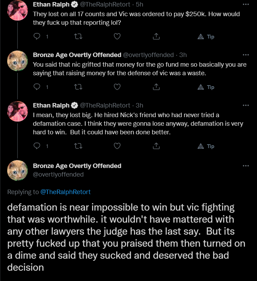The height and width of the screenshot is (281, 257).
Task: Like Bronze Age's go fund me tweet
Action: 117,87
